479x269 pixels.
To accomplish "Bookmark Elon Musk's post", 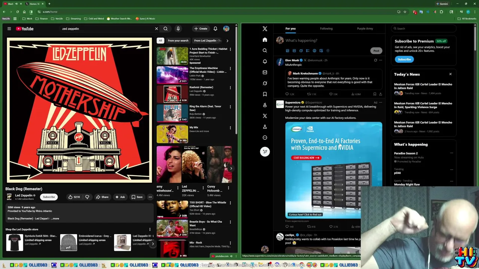I will click(x=375, y=94).
